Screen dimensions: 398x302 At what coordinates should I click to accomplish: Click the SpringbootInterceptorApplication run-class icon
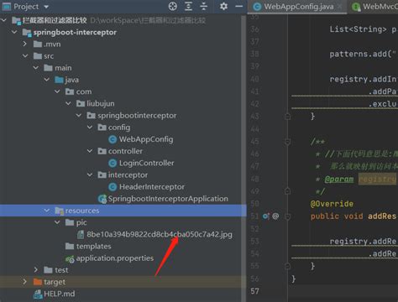coord(102,199)
